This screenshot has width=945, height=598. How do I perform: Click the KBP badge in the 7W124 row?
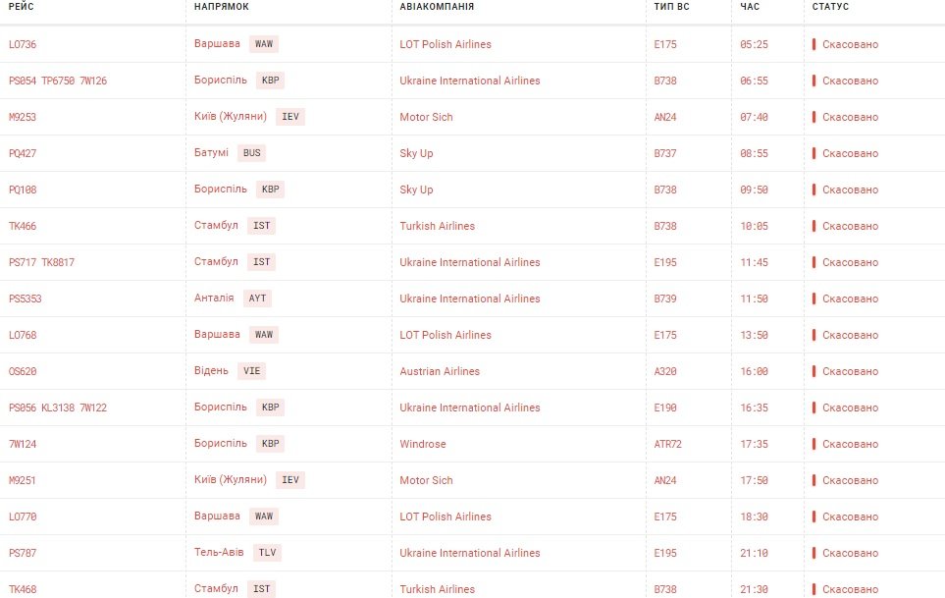pos(270,444)
